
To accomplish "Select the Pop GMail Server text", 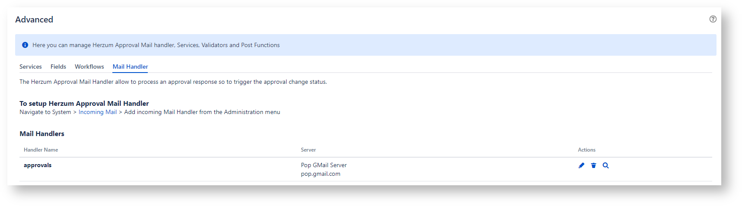I will point(324,165).
